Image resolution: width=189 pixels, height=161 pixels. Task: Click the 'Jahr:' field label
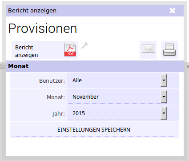point(58,114)
